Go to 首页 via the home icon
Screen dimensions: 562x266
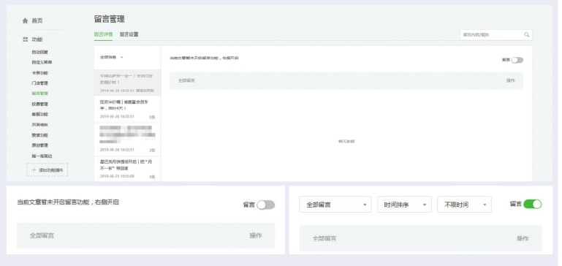25,20
